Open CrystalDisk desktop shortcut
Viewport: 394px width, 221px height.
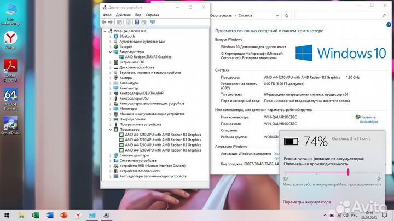tap(10, 125)
